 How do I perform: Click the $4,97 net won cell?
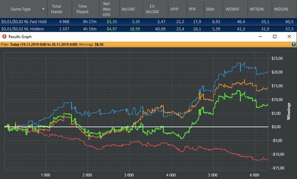click(112, 29)
